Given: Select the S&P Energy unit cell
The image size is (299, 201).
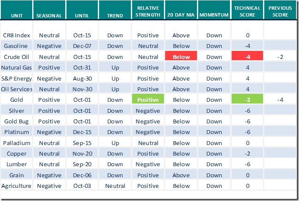Looking at the screenshot, I should point(17,78).
